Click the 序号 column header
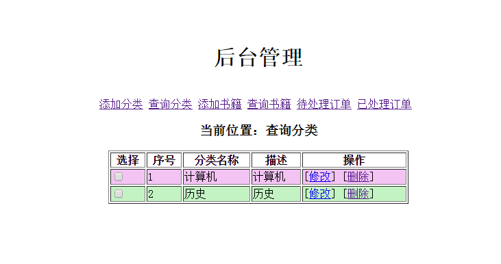Viewport: 501px width, 264px height. point(164,160)
